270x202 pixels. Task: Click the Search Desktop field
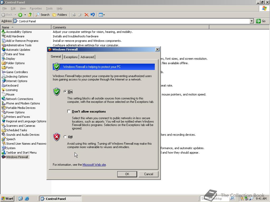tap(215, 199)
